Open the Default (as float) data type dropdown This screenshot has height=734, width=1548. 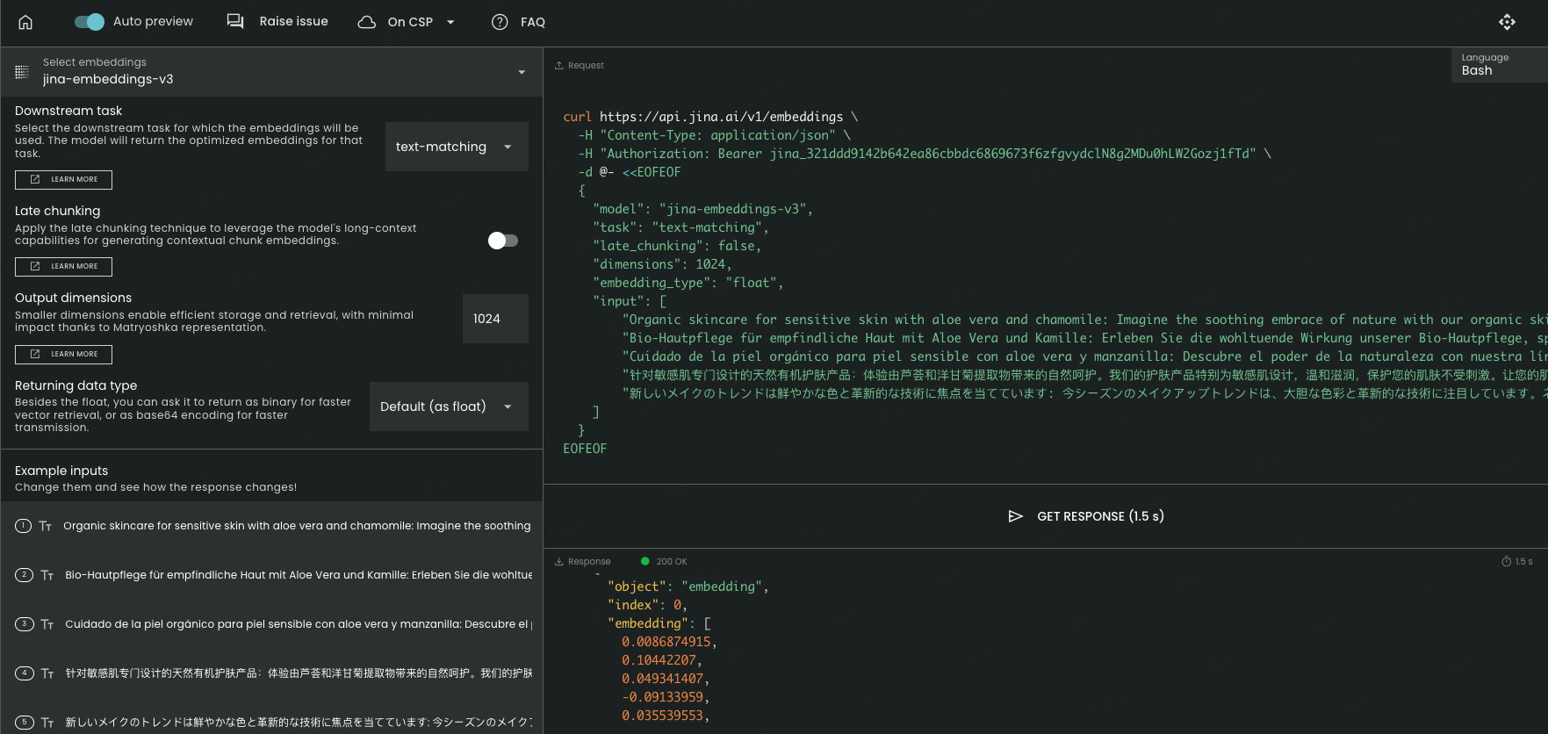[449, 407]
